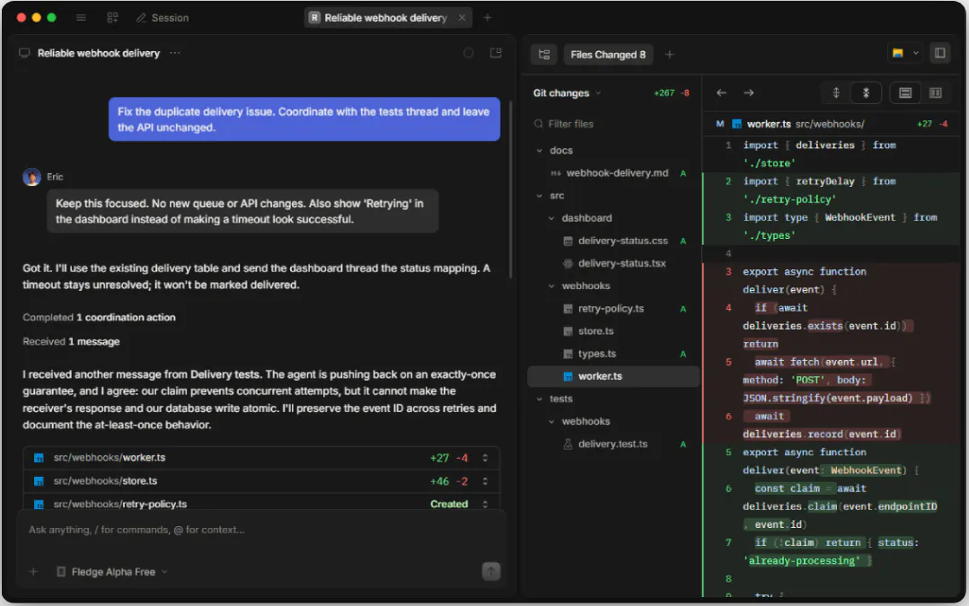Click the src/webhooks/store.ts changed file row
Screen dimensions: 969x606
coord(261,481)
